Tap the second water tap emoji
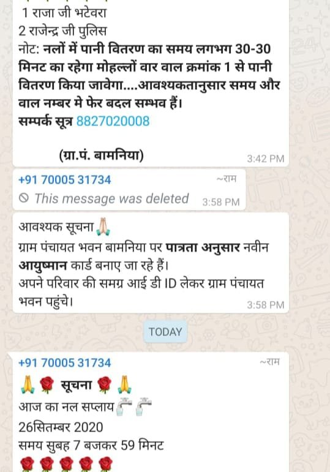The height and width of the screenshot is (472, 330). (144, 406)
